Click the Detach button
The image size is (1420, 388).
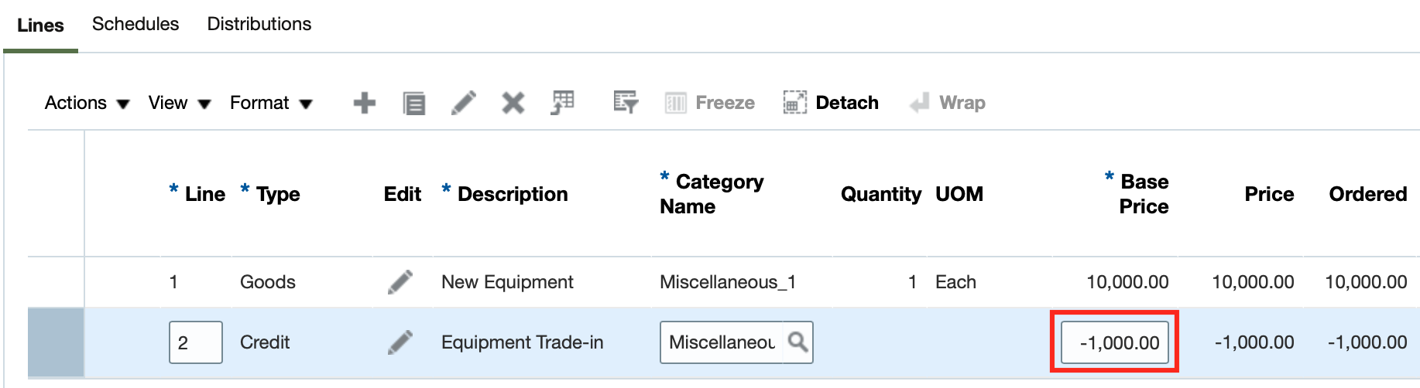831,103
